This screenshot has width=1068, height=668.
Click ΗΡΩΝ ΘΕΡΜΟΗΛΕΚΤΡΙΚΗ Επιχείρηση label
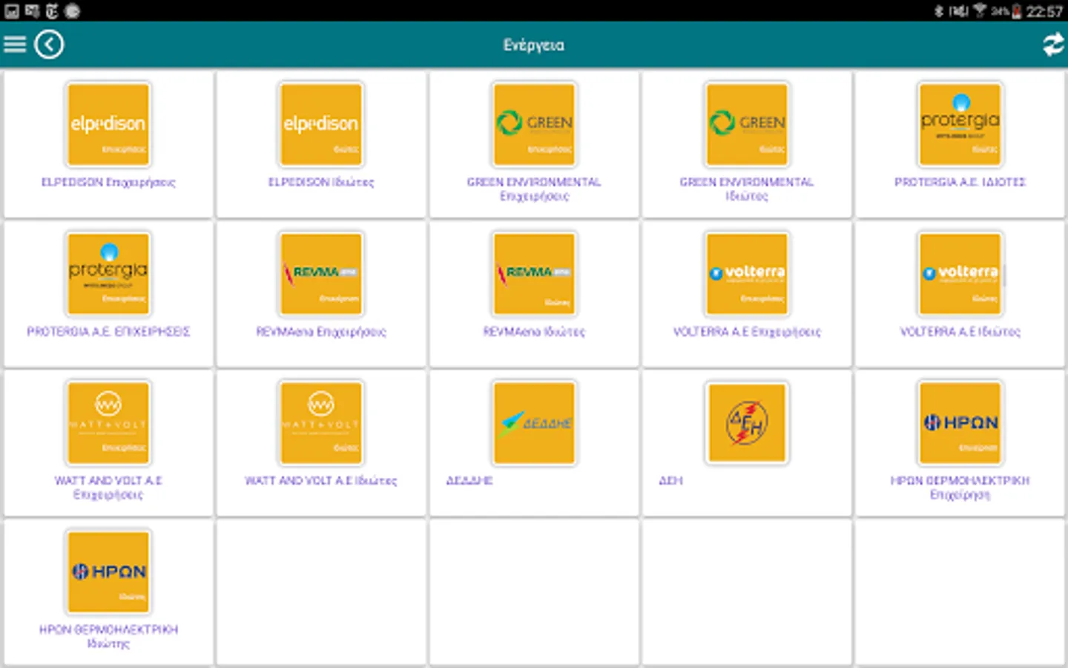[x=960, y=488]
